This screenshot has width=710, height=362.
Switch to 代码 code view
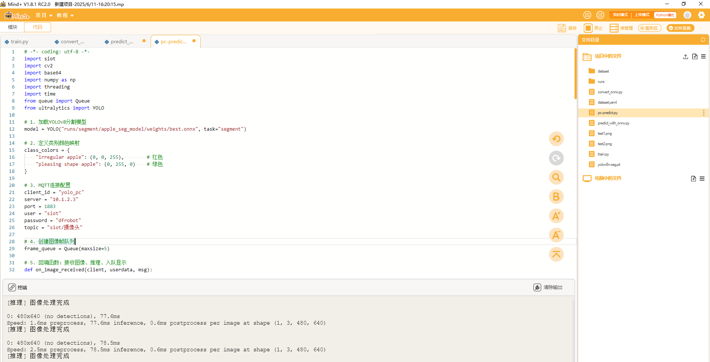(37, 27)
